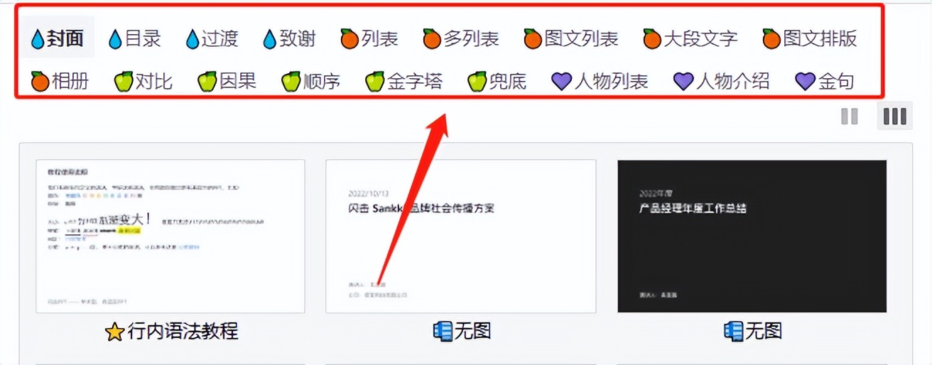This screenshot has width=932, height=365.
Task: Open the 金句 category
Action: 825,82
